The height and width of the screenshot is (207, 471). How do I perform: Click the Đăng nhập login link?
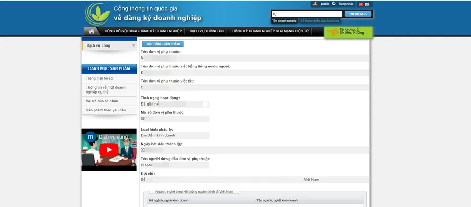tap(346, 4)
